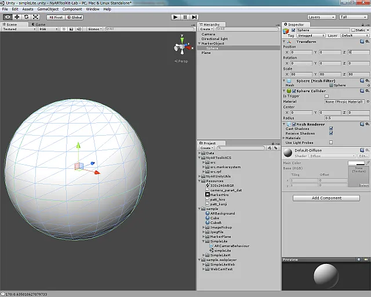Image resolution: width=371 pixels, height=297 pixels.
Task: Click the Main Color white swatch
Action: coord(356,163)
